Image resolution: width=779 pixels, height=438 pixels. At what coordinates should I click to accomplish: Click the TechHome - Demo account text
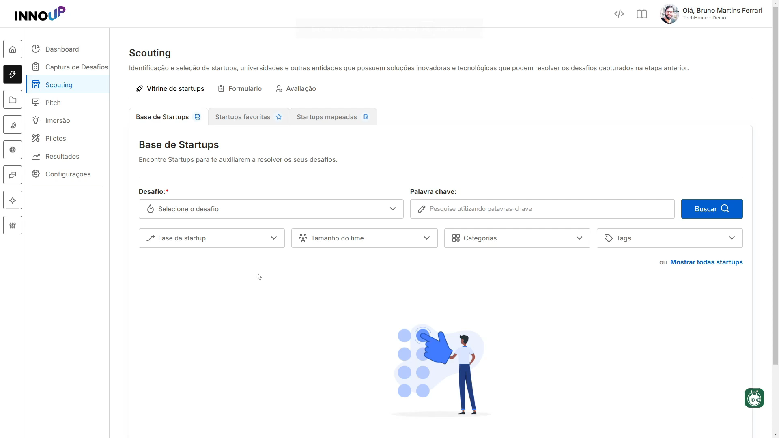(704, 18)
